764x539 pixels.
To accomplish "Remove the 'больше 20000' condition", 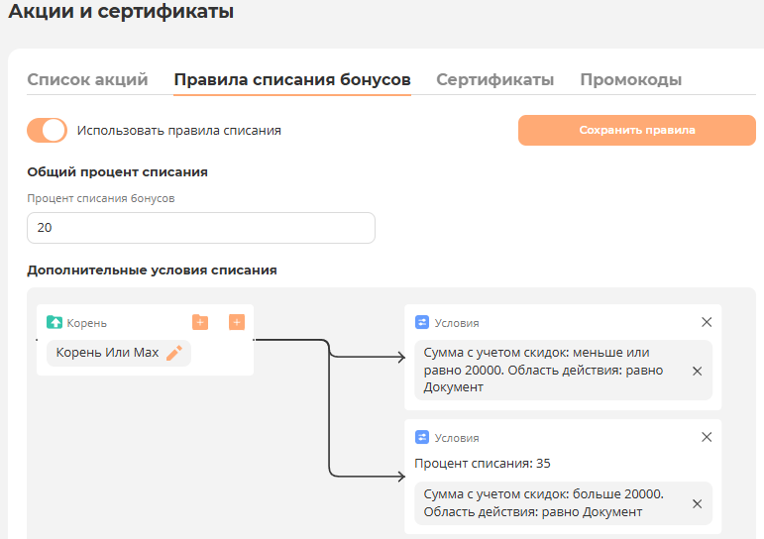I will point(697,503).
